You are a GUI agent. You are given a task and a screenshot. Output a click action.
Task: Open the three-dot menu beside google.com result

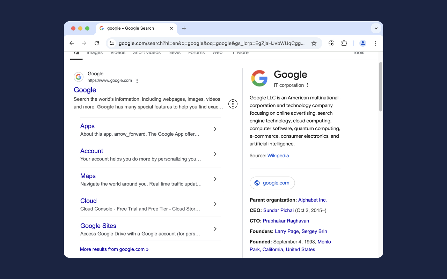(137, 80)
